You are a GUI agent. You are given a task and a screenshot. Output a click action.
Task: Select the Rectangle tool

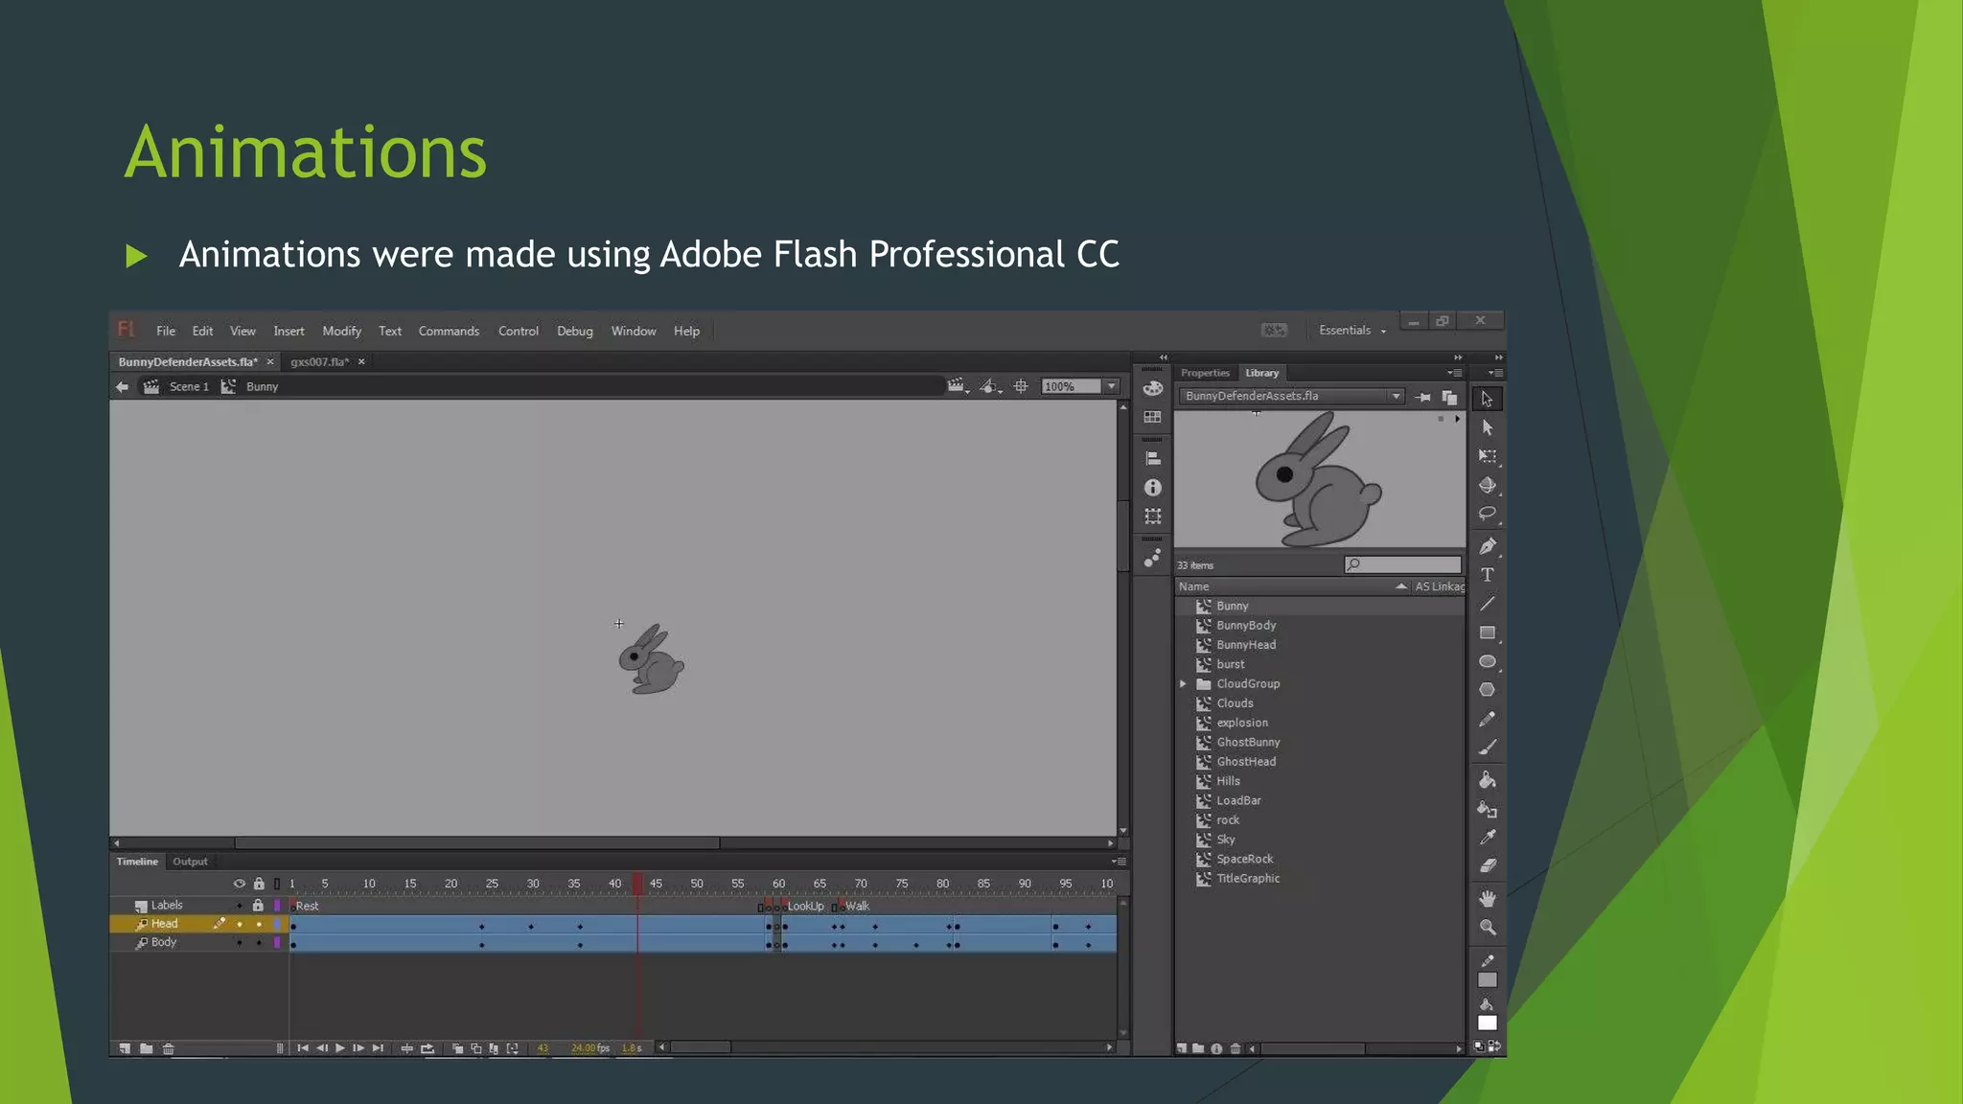click(x=1487, y=632)
